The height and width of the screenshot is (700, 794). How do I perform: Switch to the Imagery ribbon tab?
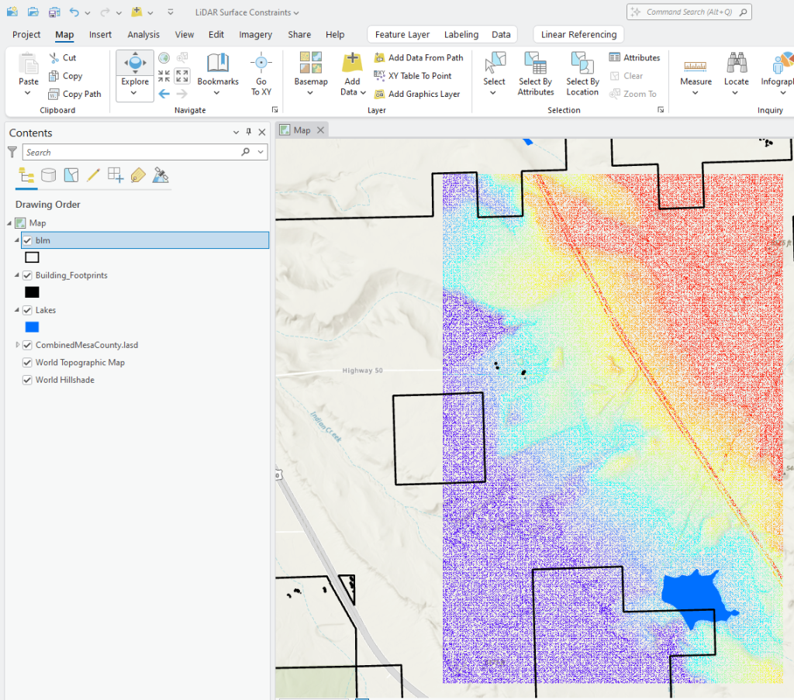pos(255,34)
